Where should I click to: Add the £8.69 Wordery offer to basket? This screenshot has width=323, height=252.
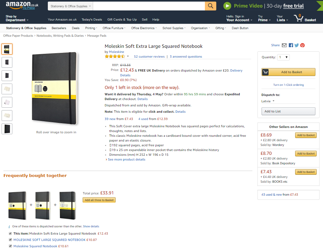pos(306,135)
